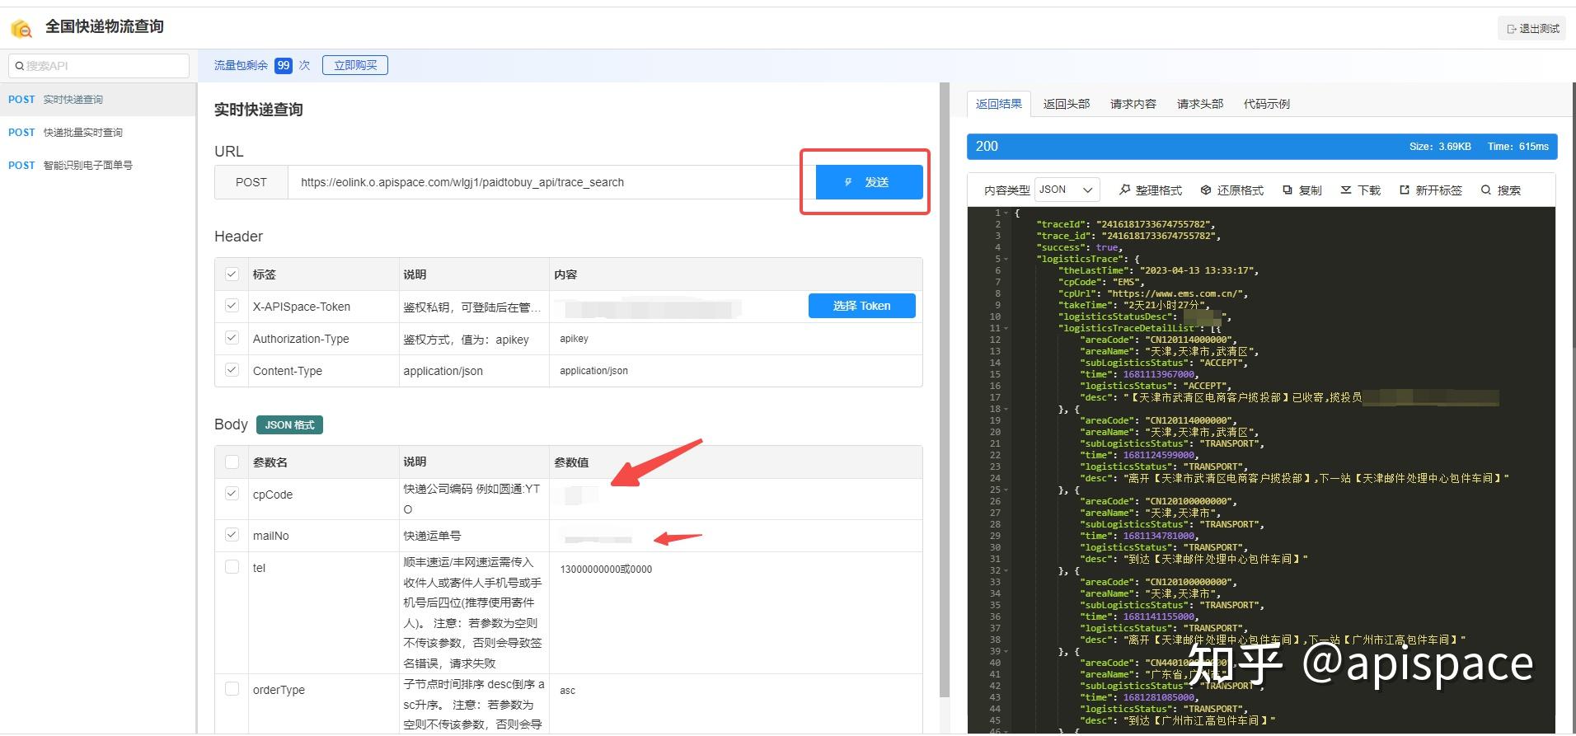This screenshot has width=1576, height=736.
Task: Click the 200 response status bar
Action: point(1262,147)
